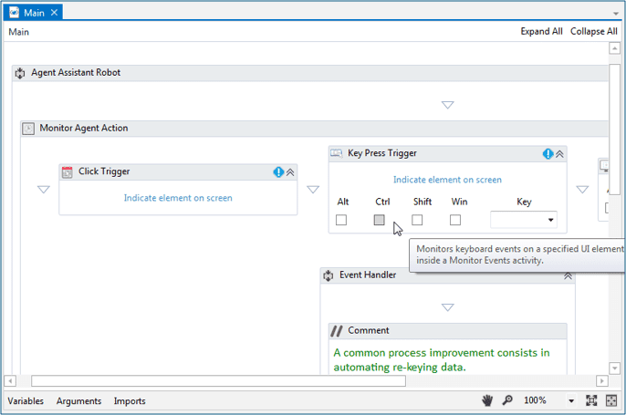
Task: Click the Agent Assistant Robot icon
Action: point(20,73)
